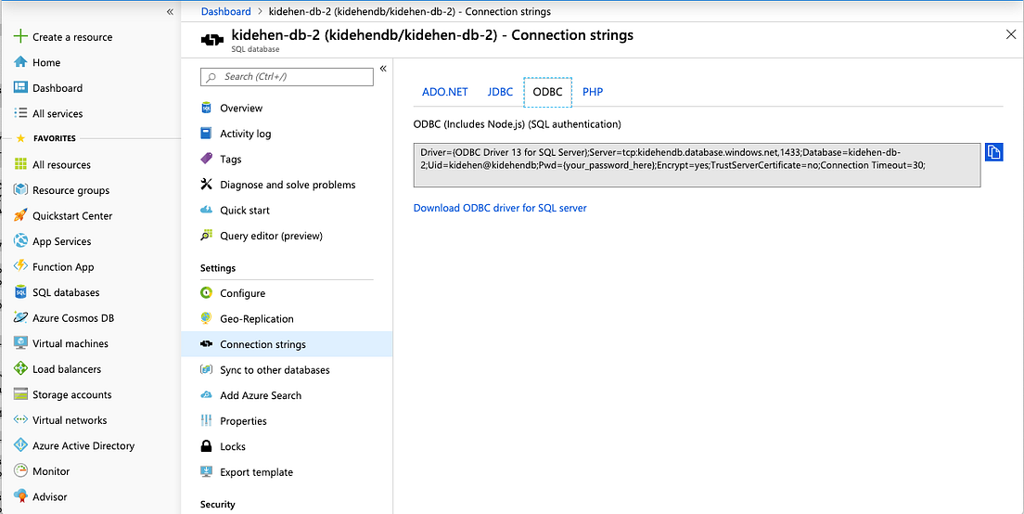This screenshot has width=1024, height=514.
Task: Switch to the ADO.NET tab
Action: [x=444, y=92]
